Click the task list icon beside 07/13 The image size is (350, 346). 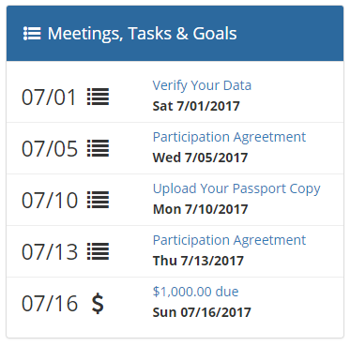tap(98, 251)
